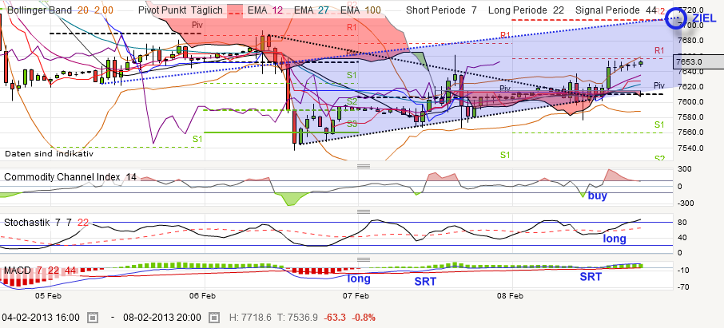Viewport: 724px width, 328px height.
Task: Click the 7560.0 price axis label
Action: tap(689, 132)
